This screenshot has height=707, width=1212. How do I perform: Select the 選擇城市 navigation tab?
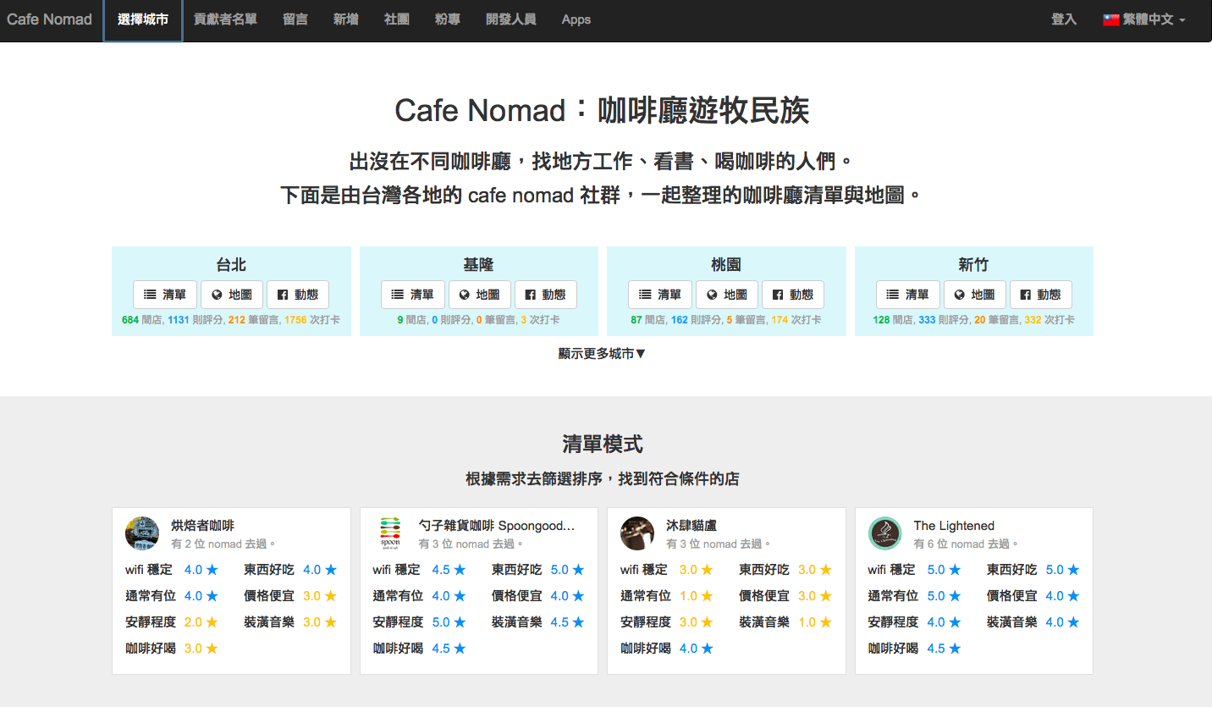tap(143, 19)
